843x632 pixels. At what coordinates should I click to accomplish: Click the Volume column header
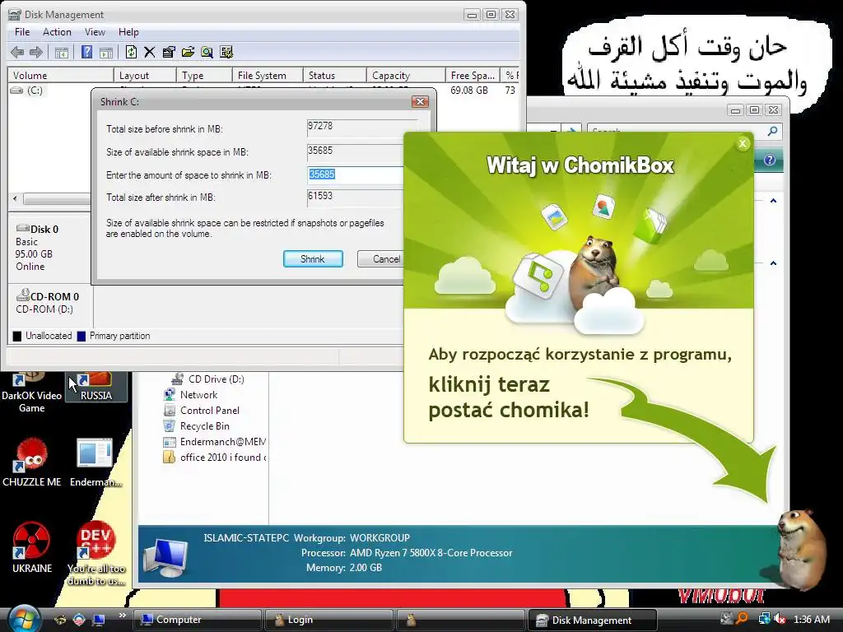coord(60,75)
